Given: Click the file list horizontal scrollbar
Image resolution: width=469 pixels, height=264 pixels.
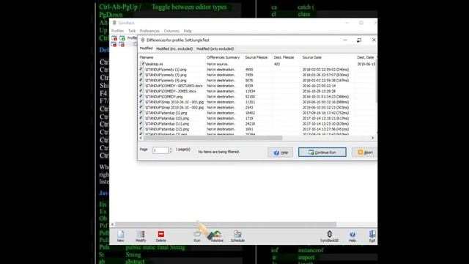Looking at the screenshot, I should (213, 138).
